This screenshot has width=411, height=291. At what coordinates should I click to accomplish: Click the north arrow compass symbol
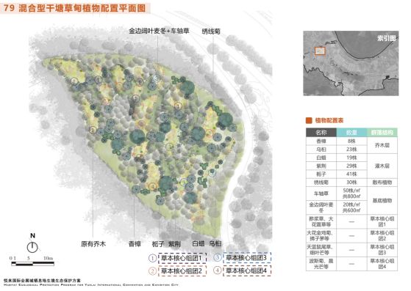pyautogui.click(x=32, y=247)
